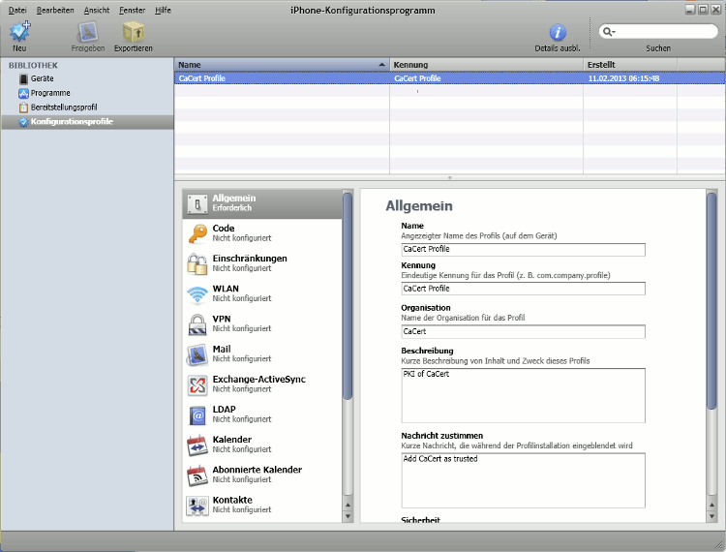Select the LDAP payload entry
This screenshot has height=552, width=726.
225,414
